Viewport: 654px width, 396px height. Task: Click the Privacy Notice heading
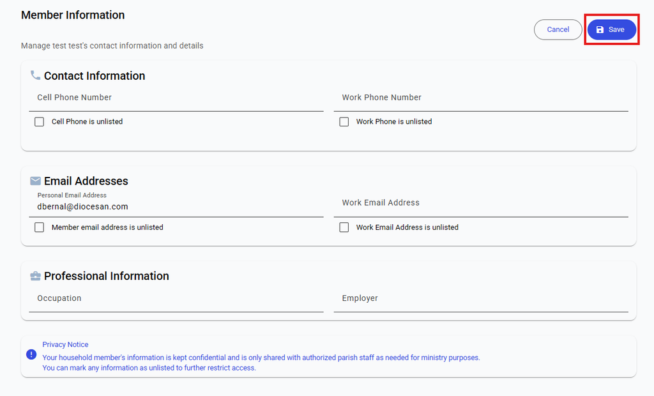[x=65, y=344]
